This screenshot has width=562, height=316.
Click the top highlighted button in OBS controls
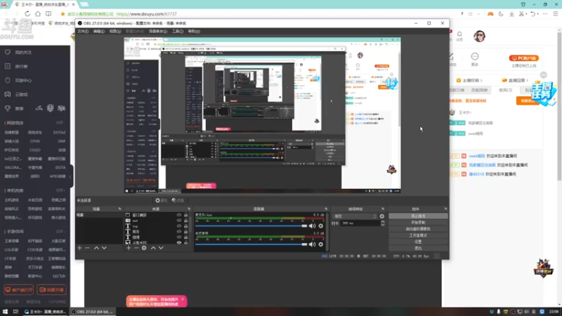[418, 216]
